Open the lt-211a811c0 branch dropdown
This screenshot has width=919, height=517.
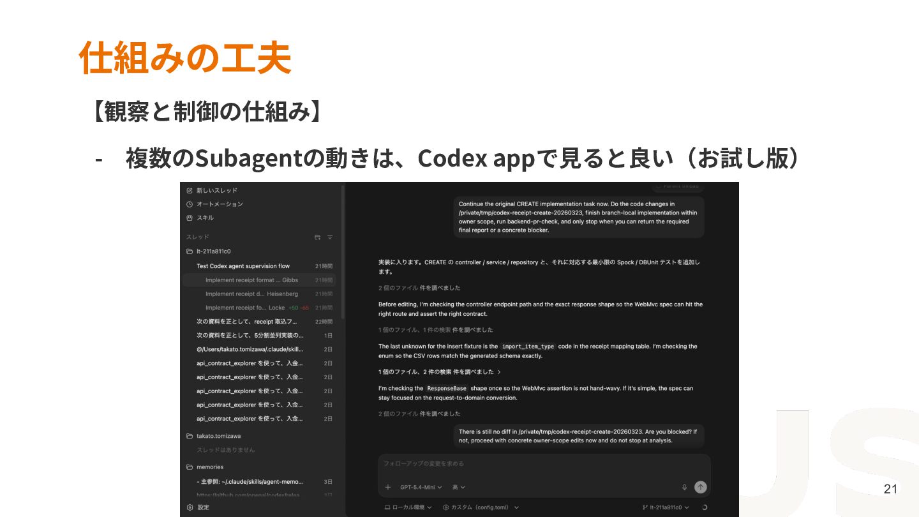point(666,507)
